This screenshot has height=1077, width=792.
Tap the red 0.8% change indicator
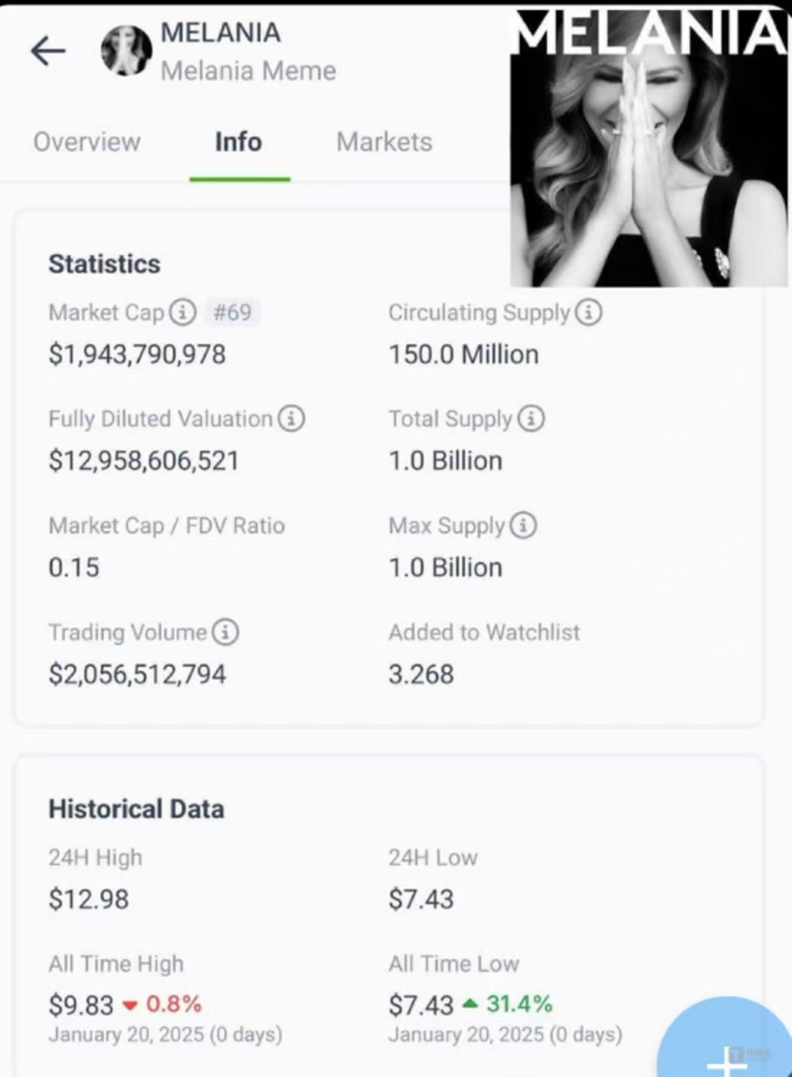174,1004
